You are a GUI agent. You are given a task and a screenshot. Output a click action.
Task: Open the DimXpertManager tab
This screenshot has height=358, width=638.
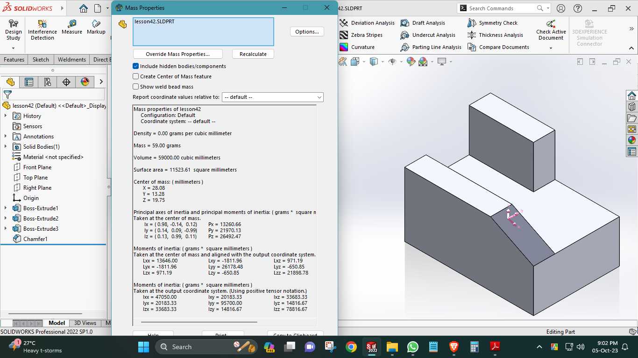(x=66, y=82)
